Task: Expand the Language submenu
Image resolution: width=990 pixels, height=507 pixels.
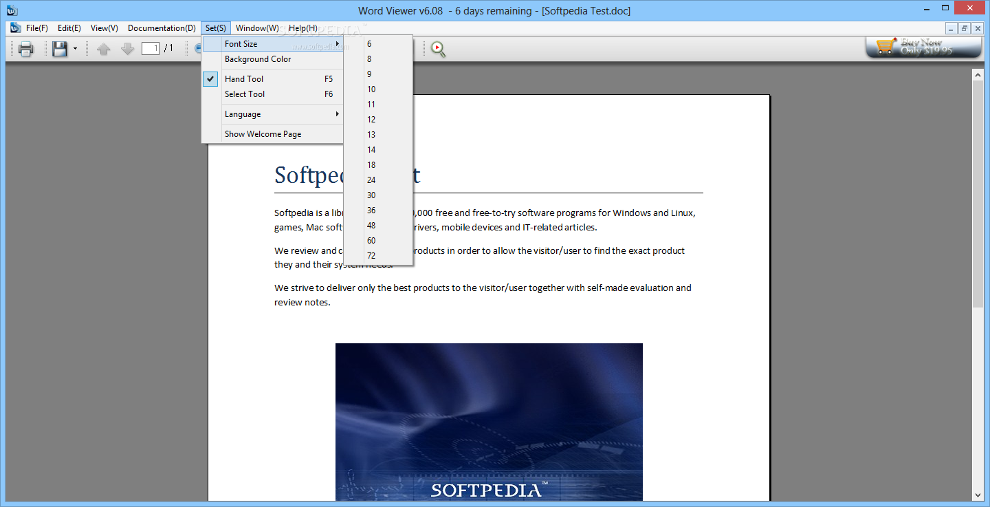Action: tap(273, 114)
